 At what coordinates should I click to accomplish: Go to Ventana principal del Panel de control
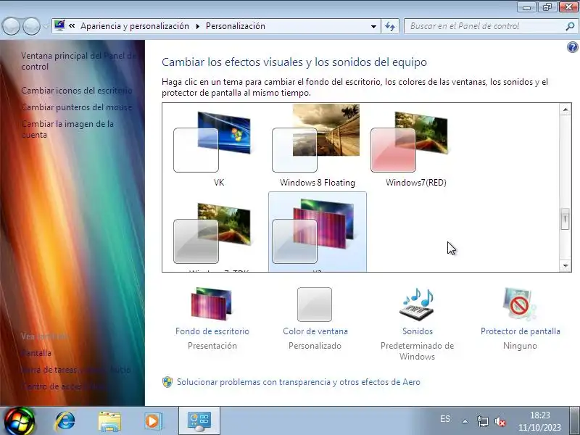tap(78, 61)
